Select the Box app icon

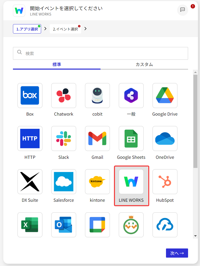click(x=30, y=96)
